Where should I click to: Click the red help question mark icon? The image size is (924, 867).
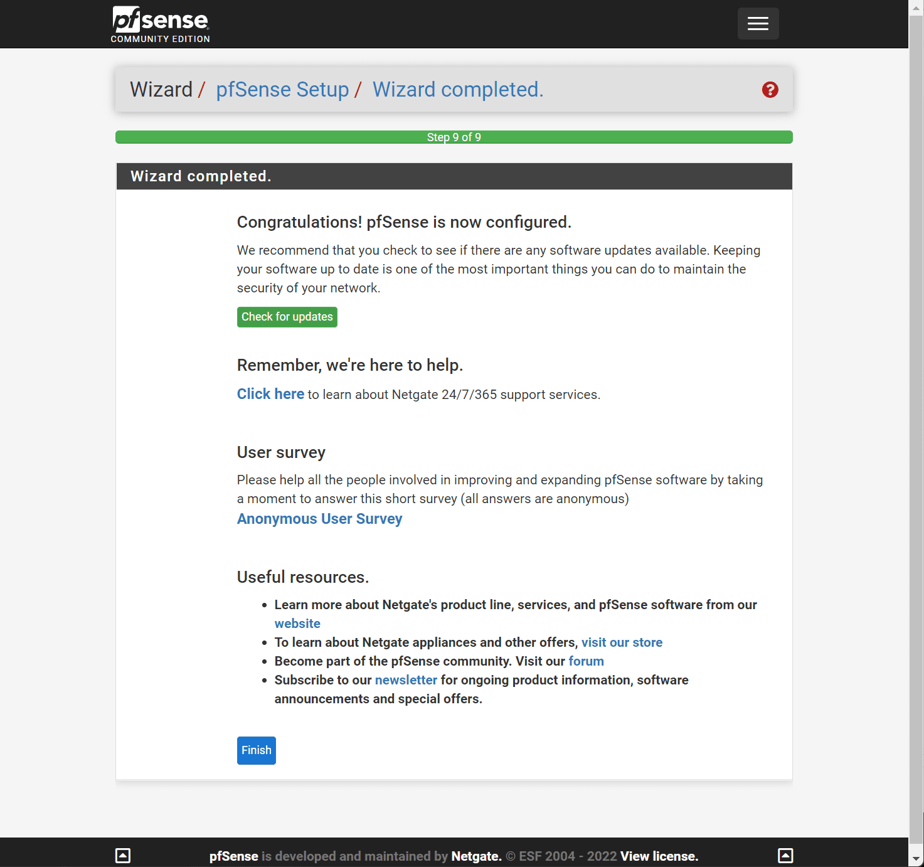[770, 90]
